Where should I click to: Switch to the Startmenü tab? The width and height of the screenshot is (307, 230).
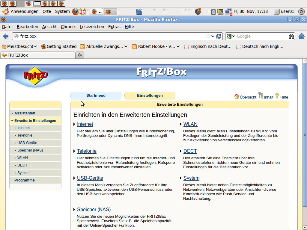(96, 96)
